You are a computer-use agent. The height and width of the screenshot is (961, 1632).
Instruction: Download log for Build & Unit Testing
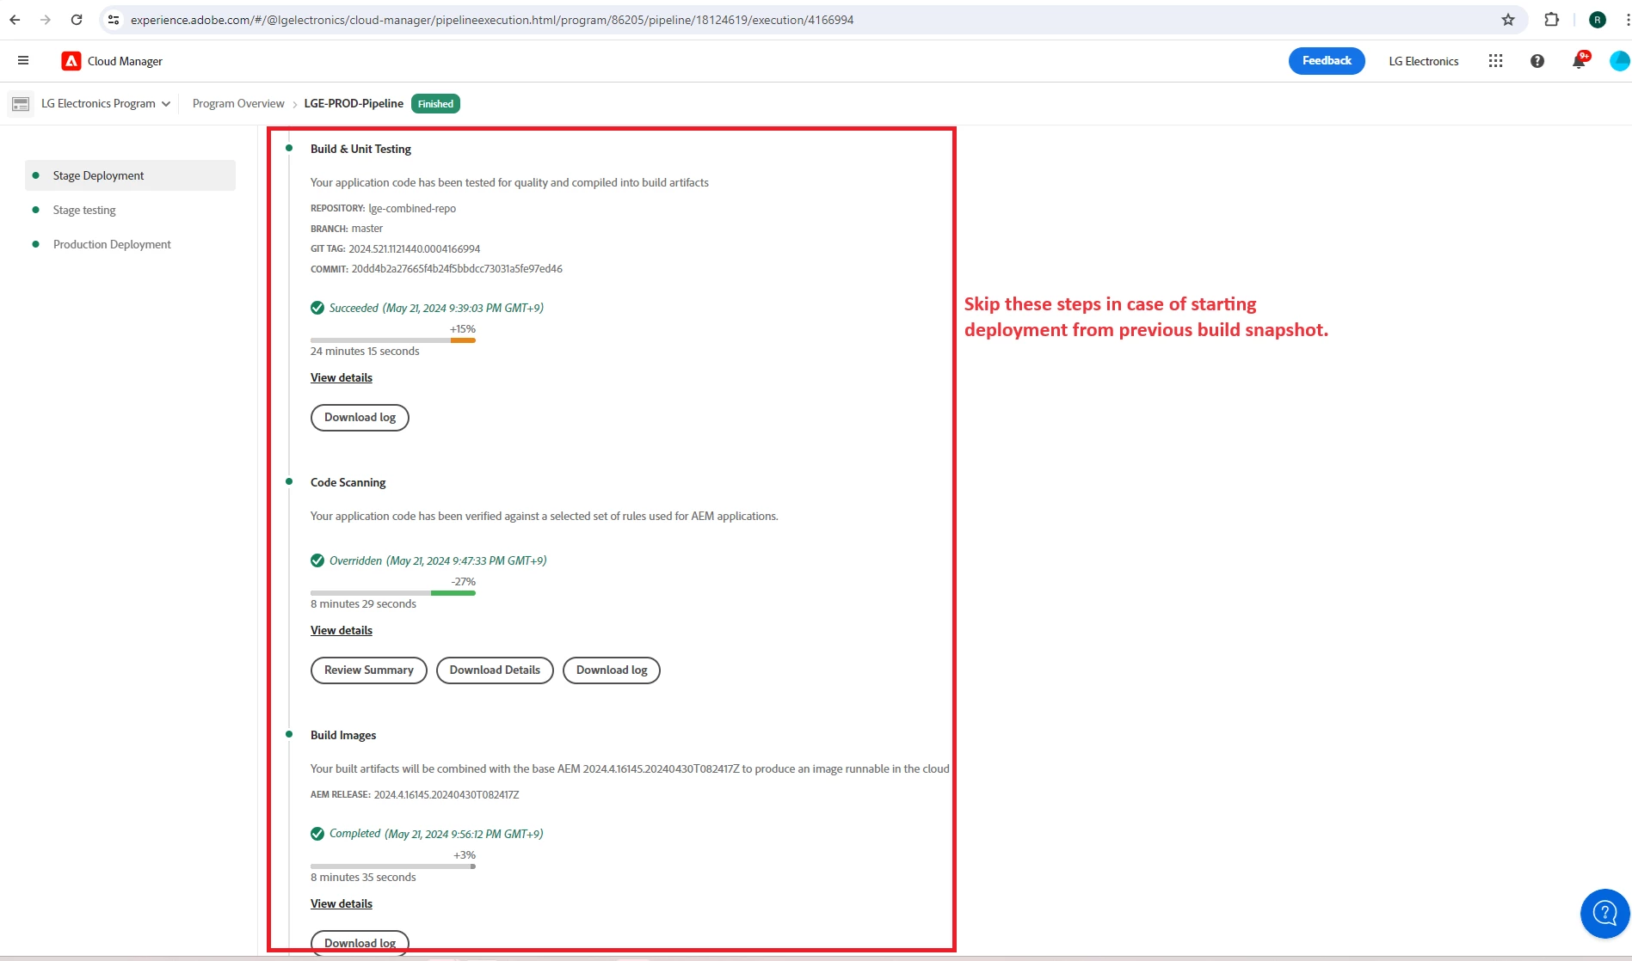(360, 417)
